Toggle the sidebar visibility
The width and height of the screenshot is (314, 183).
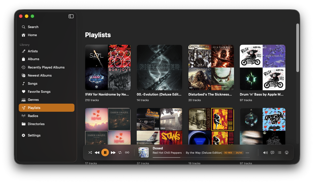[71, 16]
